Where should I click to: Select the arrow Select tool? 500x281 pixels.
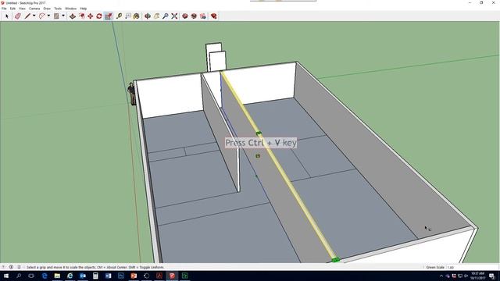(7, 16)
